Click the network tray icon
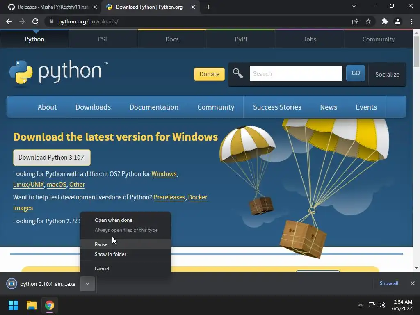 pos(372,305)
